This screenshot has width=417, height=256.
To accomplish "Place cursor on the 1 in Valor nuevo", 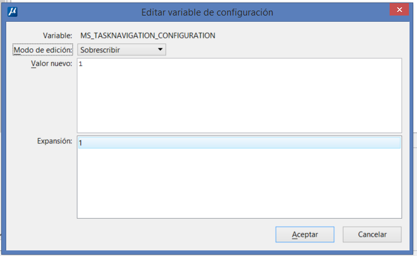I will coord(80,64).
